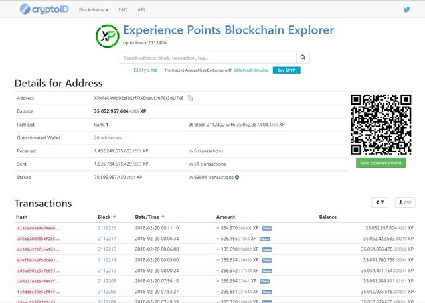Open the Blockchains dropdown menu
Screen dimensions: 425x303
click(x=94, y=10)
